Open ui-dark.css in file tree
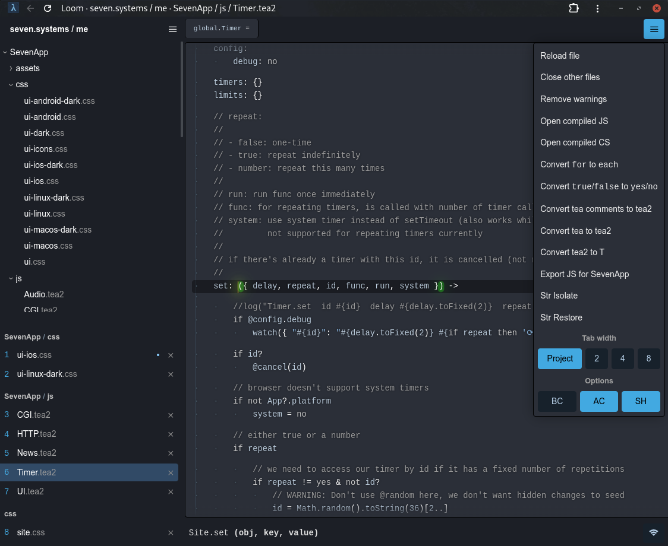The image size is (668, 546). coord(44,133)
